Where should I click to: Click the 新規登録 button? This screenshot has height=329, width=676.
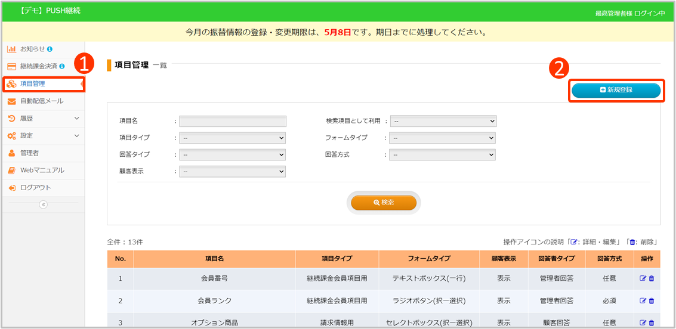coord(616,90)
